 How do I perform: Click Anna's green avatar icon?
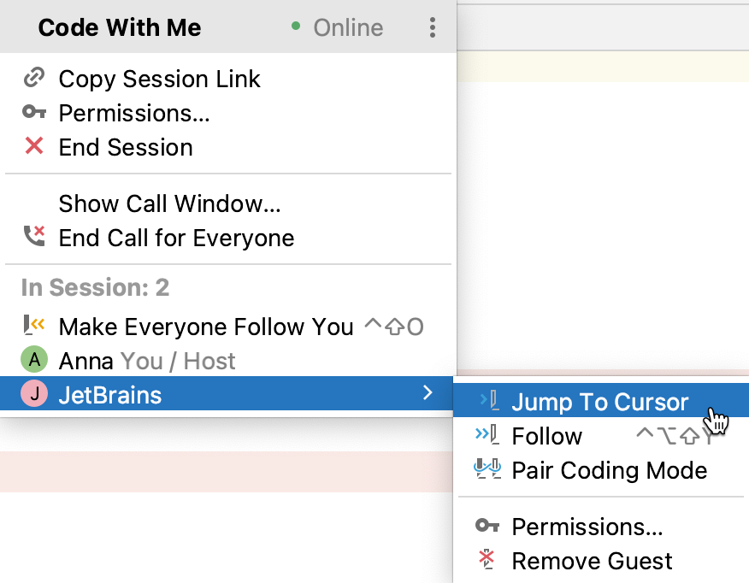pos(33,361)
